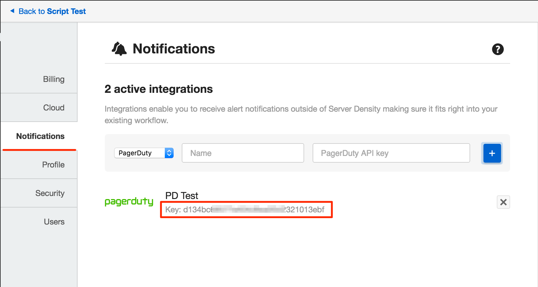Click the PD Test integration name
Screen dimensions: 538x287
coord(181,196)
